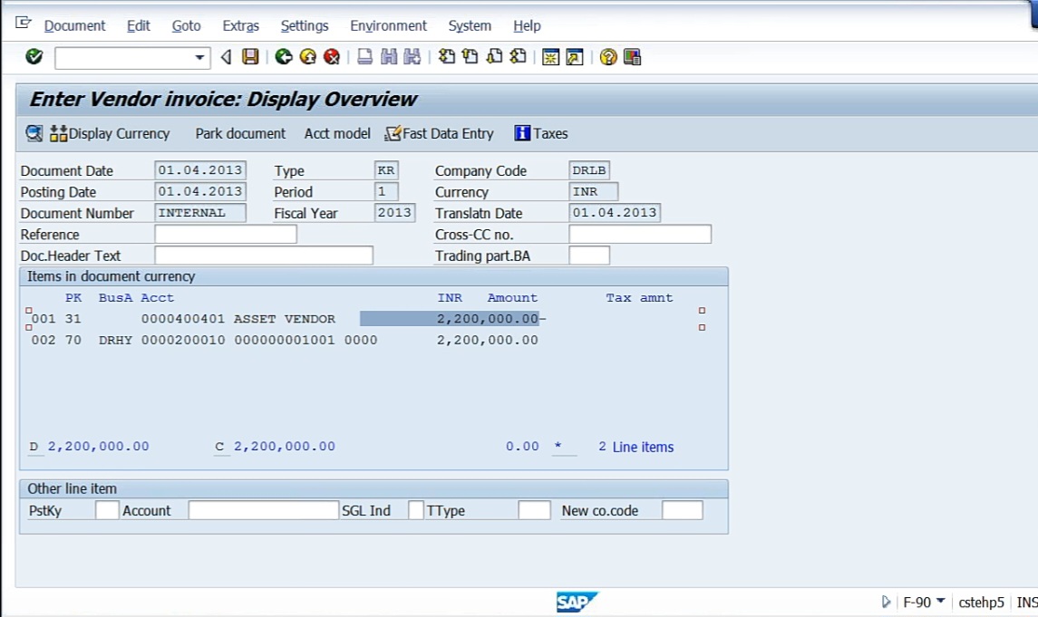Click the Fast Data Entry button
This screenshot has height=617, width=1038.
(439, 133)
